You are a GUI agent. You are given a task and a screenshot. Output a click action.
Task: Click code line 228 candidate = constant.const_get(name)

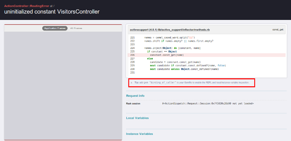click(175, 62)
